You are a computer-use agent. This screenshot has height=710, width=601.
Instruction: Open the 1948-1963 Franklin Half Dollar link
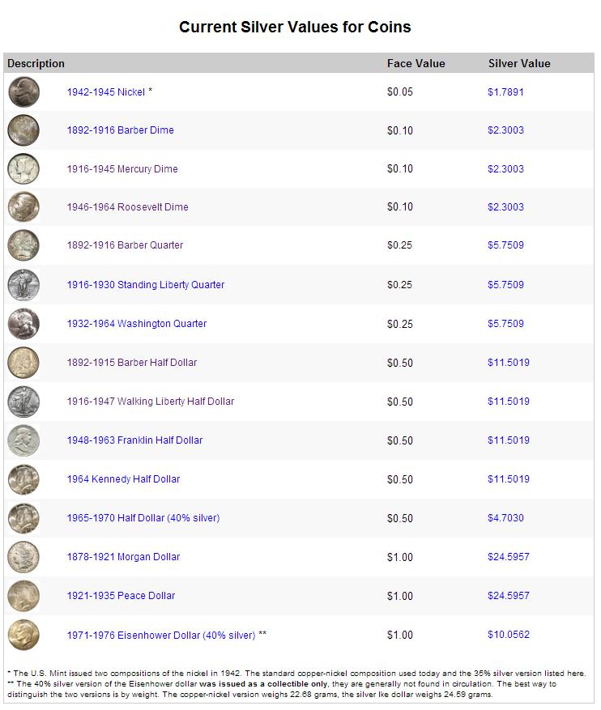tap(134, 440)
